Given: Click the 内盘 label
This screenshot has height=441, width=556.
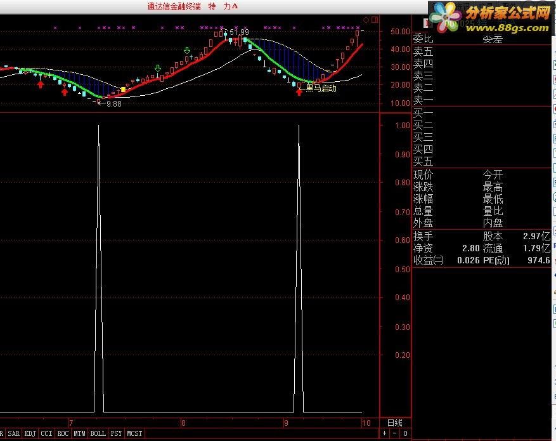Looking at the screenshot, I should pyautogui.click(x=493, y=223).
